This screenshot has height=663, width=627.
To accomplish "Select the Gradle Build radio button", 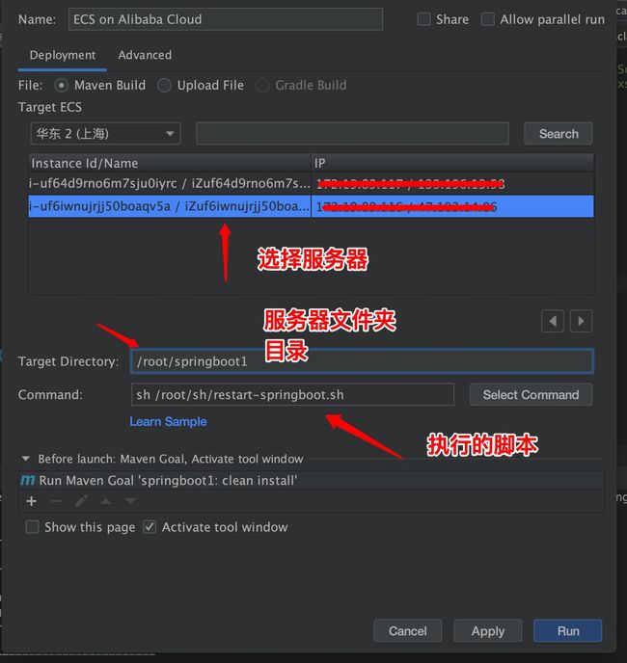I will point(262,86).
